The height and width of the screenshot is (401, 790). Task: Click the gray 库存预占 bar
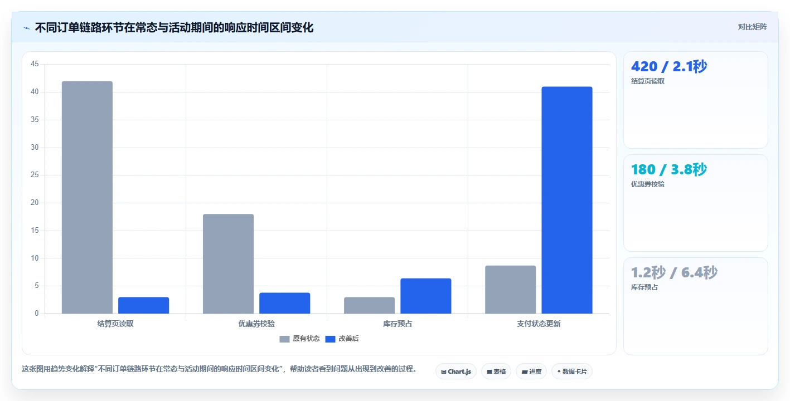click(369, 305)
